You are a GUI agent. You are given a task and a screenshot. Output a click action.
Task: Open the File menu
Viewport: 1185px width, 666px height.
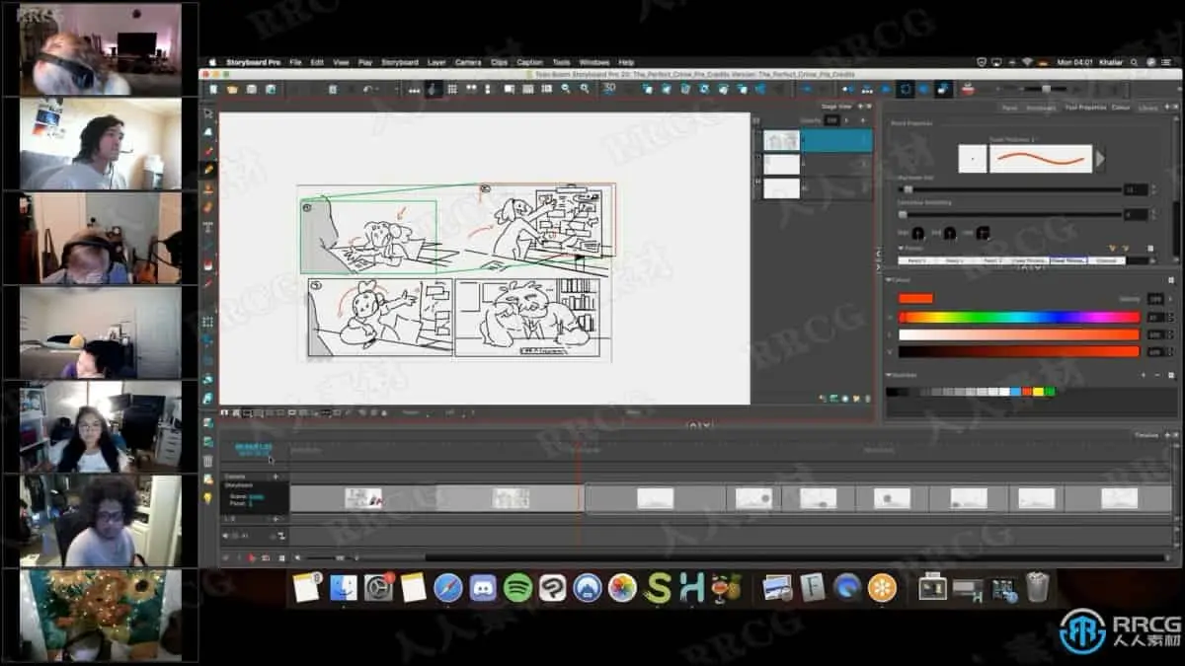click(296, 62)
